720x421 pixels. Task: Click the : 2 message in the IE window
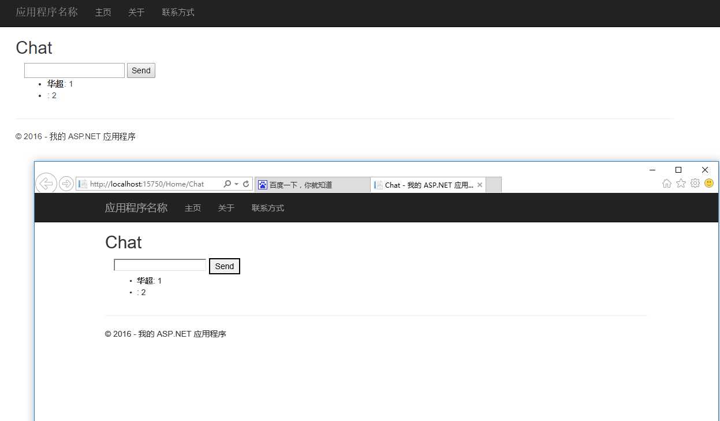(141, 292)
